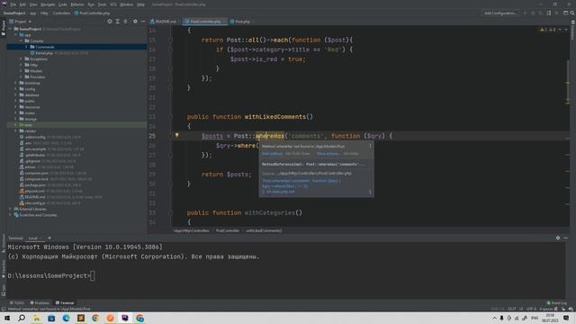Viewport: 576px width, 324px height.
Task: Click Expand All icon in Project panel header
Action: (118, 22)
